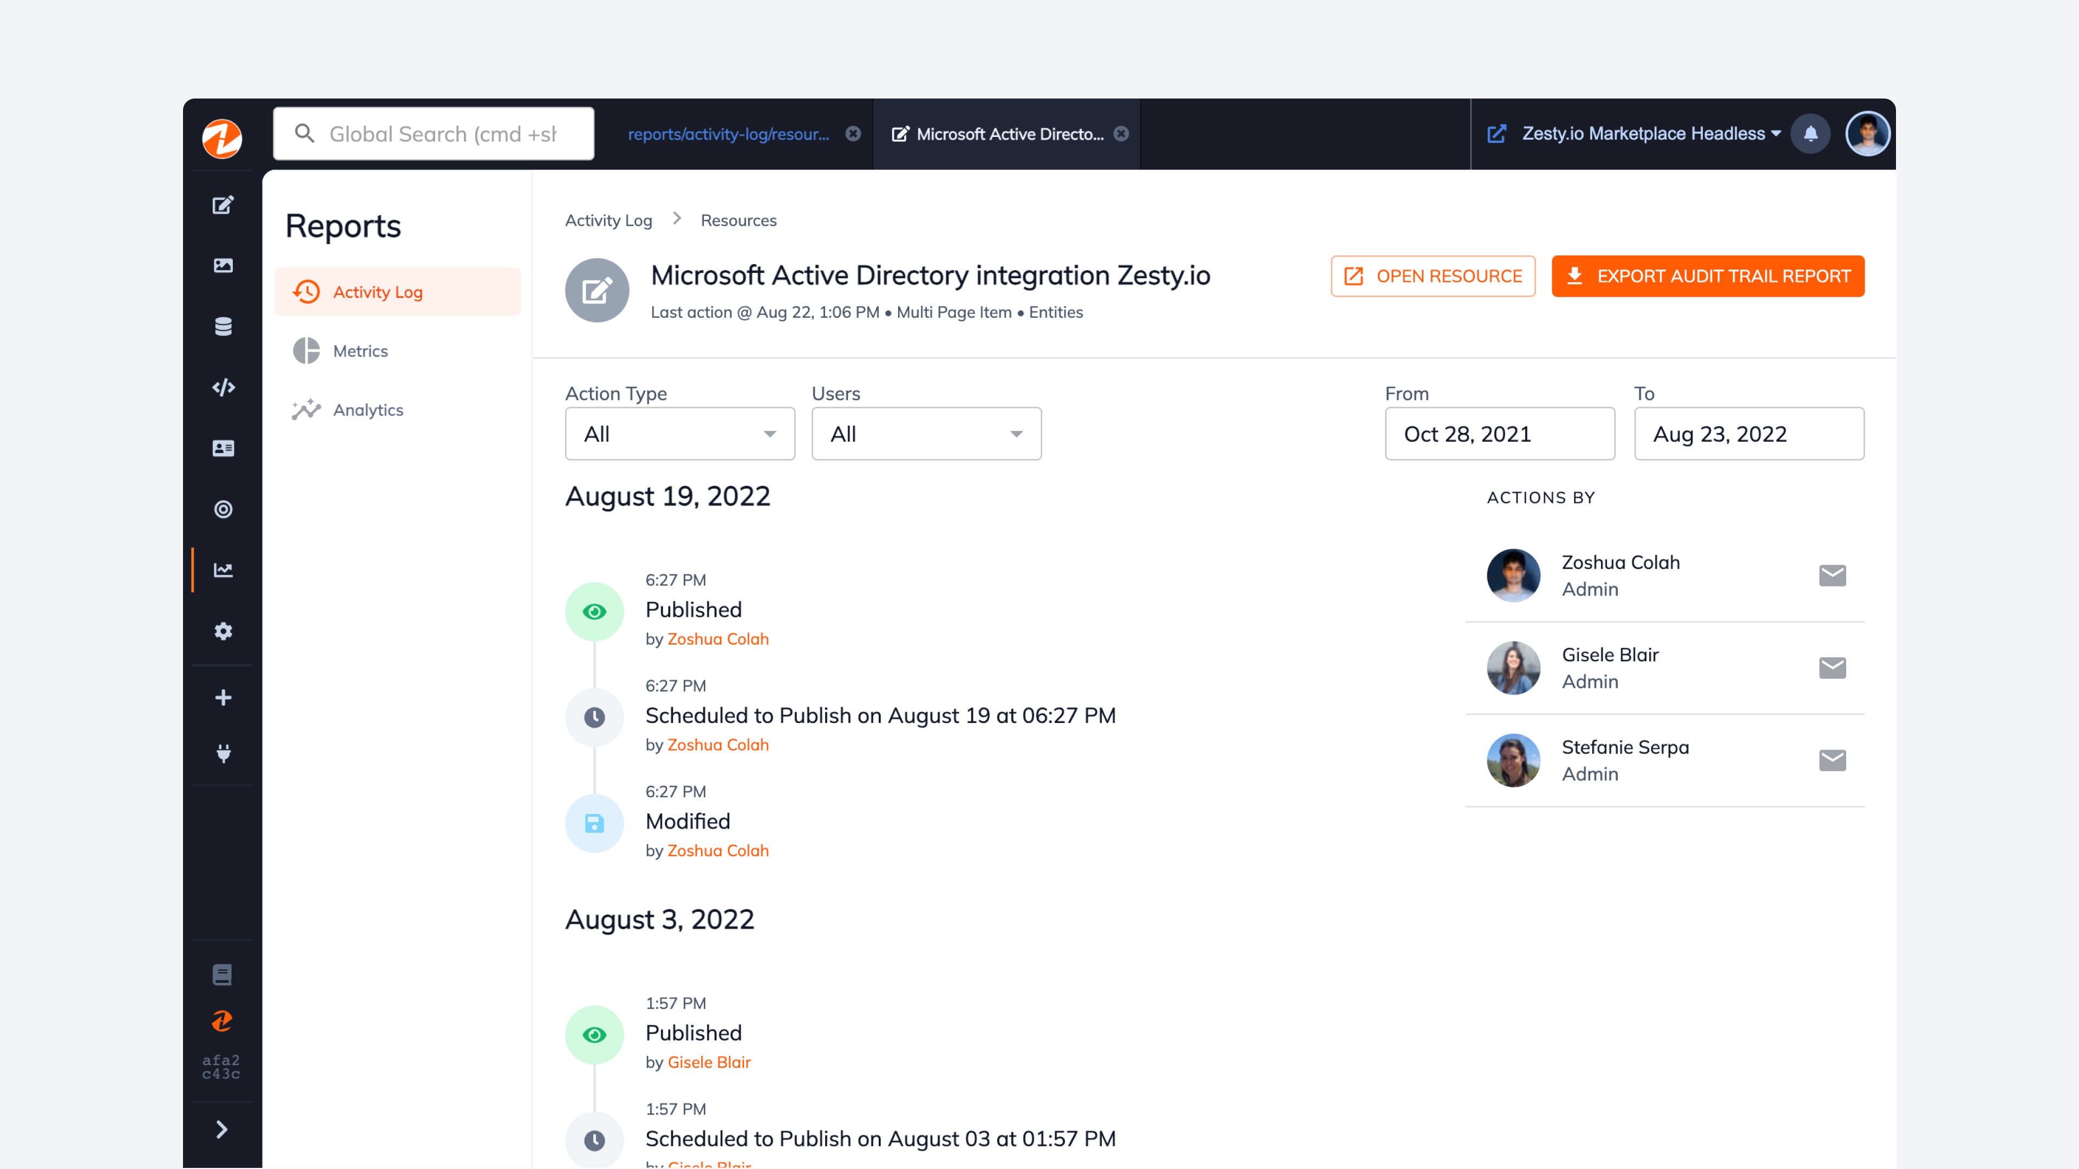The width and height of the screenshot is (2079, 1169).
Task: Click the Modified save disk icon
Action: (595, 823)
